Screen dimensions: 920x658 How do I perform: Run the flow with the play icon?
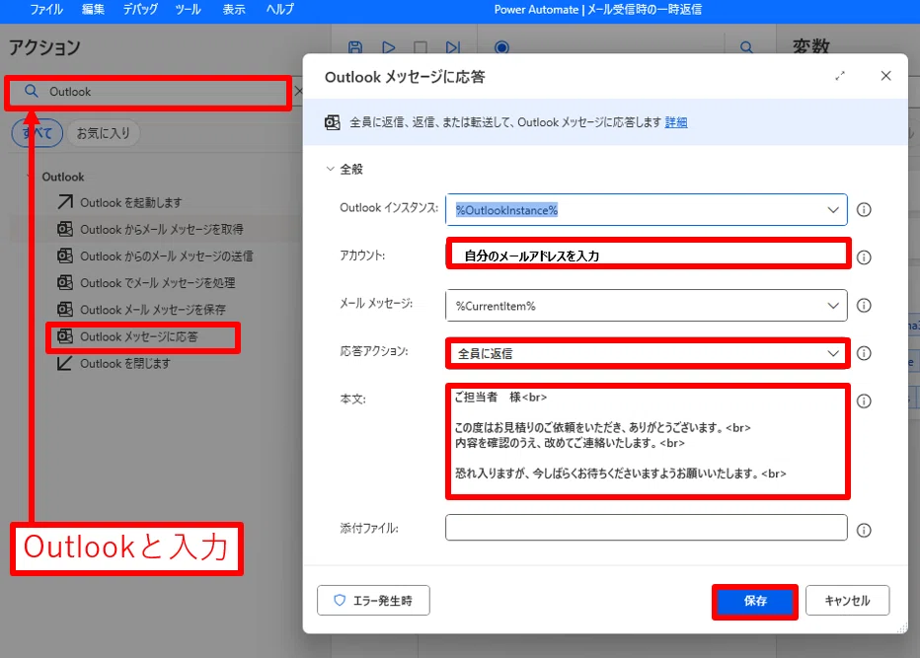coord(388,47)
